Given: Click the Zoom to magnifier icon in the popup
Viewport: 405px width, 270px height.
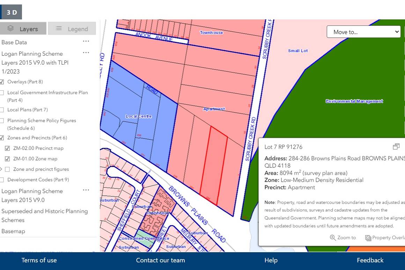Looking at the screenshot, I should (x=333, y=238).
